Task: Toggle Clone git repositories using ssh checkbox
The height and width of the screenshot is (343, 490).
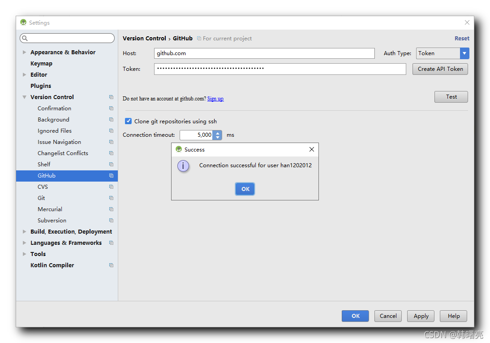Action: pos(128,121)
